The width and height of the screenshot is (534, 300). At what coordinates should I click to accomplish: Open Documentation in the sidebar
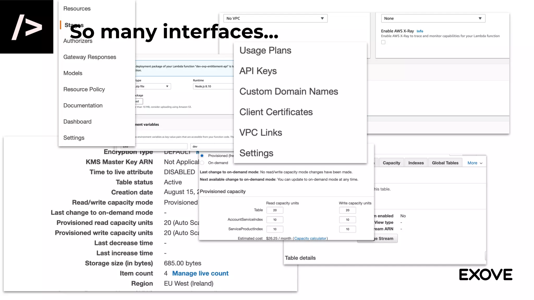click(83, 105)
